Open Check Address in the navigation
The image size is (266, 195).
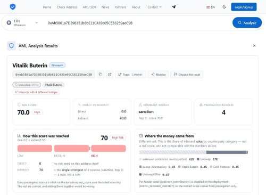pos(67,7)
